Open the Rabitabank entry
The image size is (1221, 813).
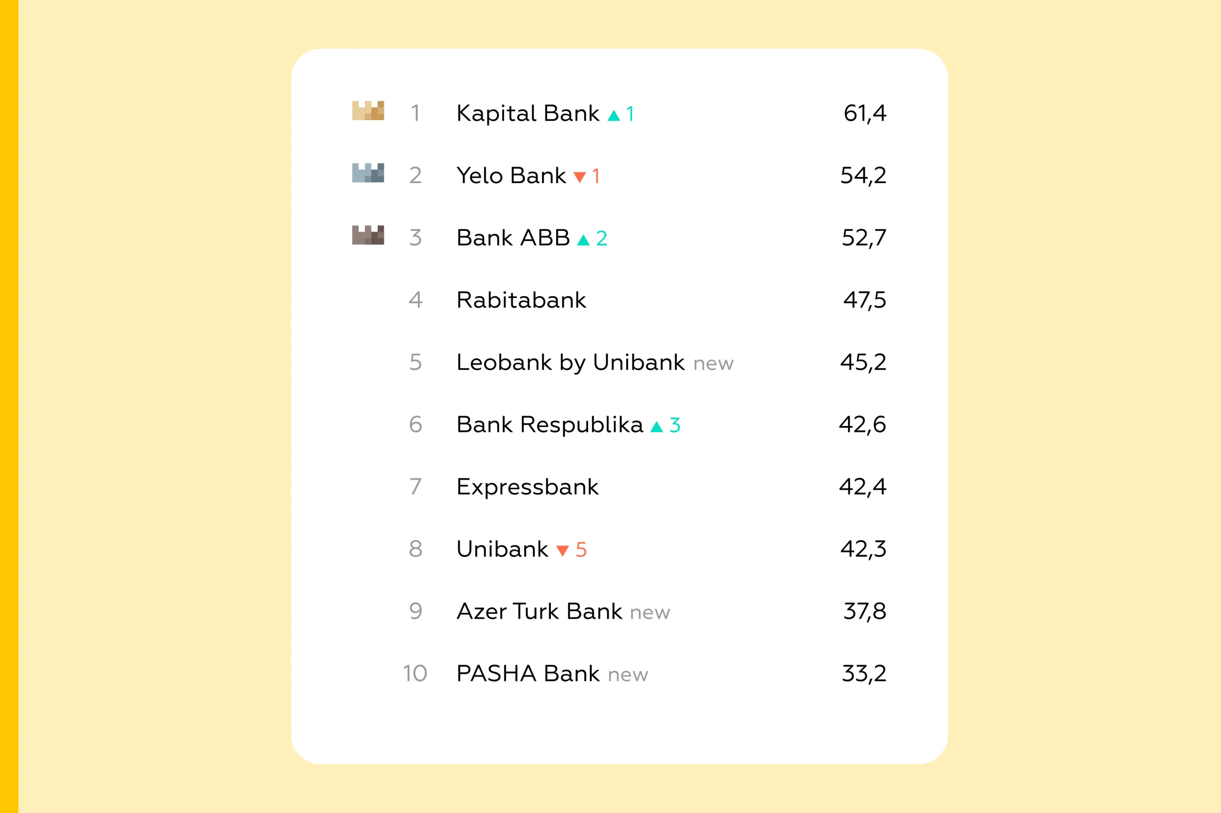pos(521,300)
